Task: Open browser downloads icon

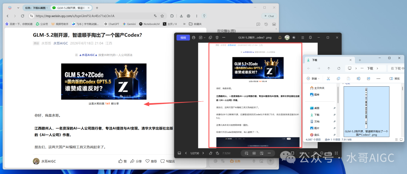Action: tap(181, 16)
